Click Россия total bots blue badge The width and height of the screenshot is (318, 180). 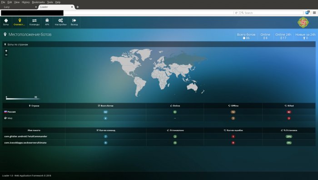pos(105,112)
